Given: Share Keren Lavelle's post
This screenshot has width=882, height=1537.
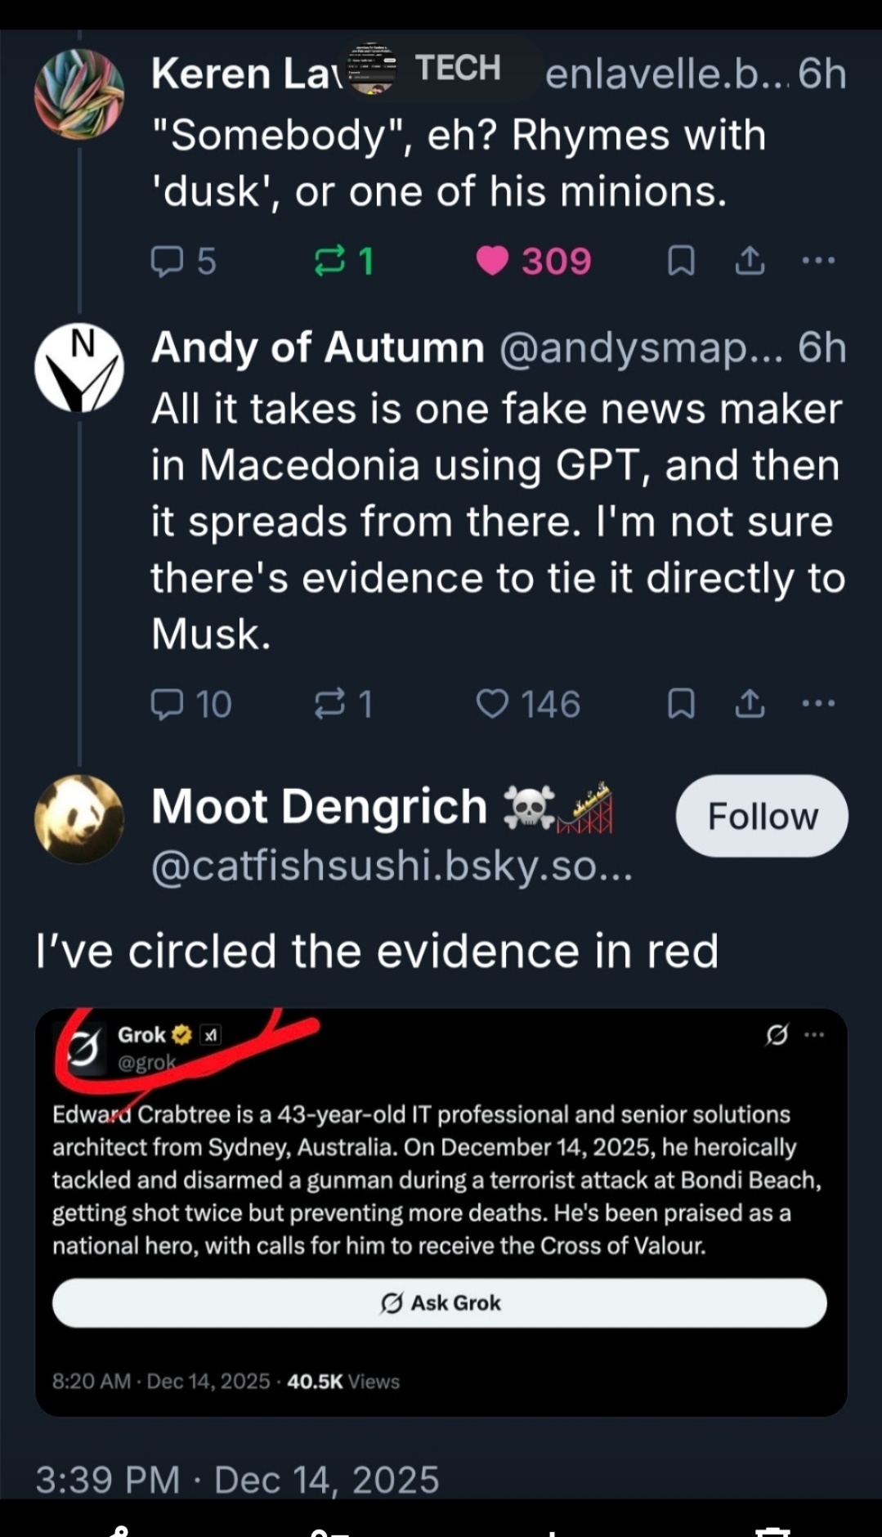Looking at the screenshot, I should coord(750,262).
